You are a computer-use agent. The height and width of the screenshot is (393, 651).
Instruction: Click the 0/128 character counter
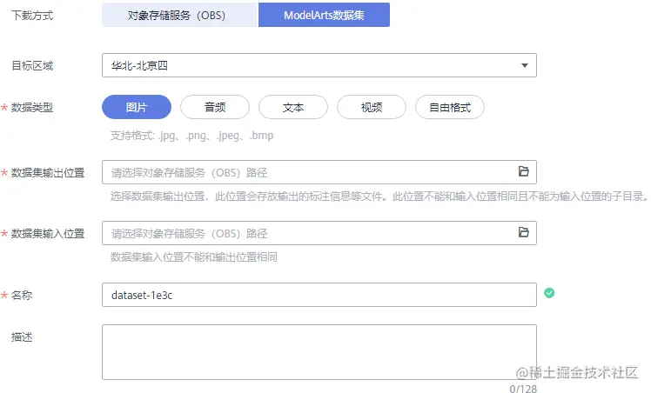523,389
